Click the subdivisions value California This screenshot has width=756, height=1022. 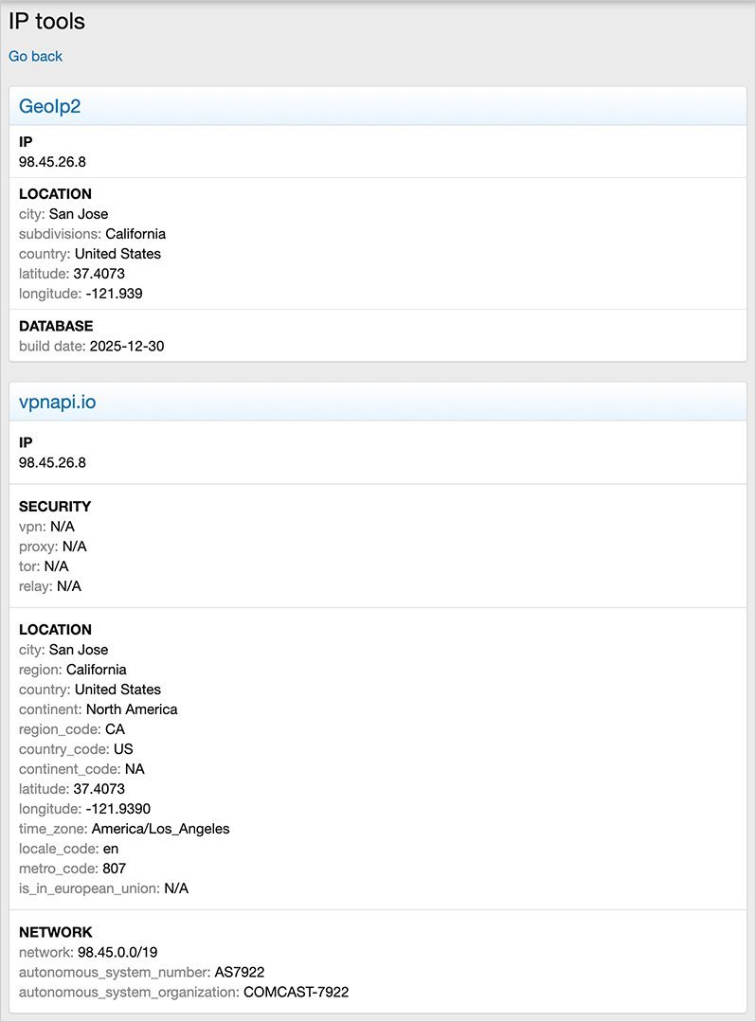(x=135, y=233)
